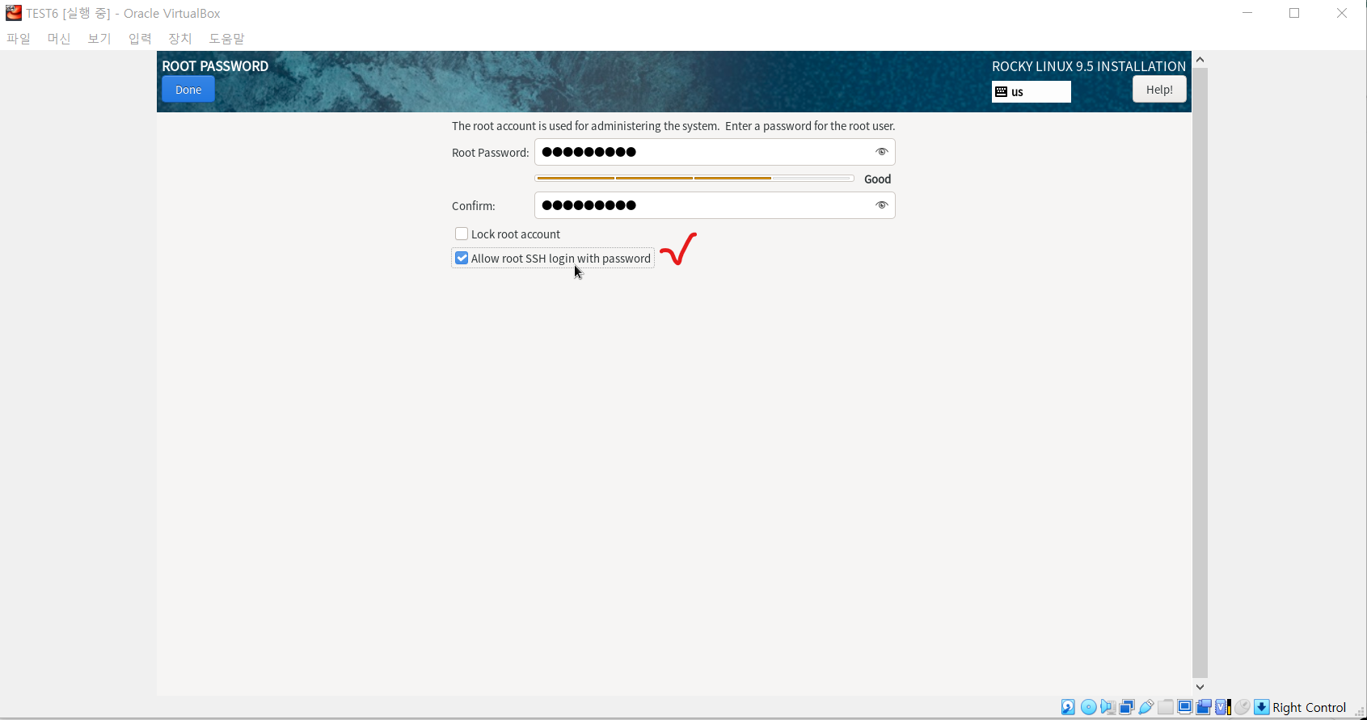Check the Lock root account checkbox
The height and width of the screenshot is (720, 1367).
[462, 234]
